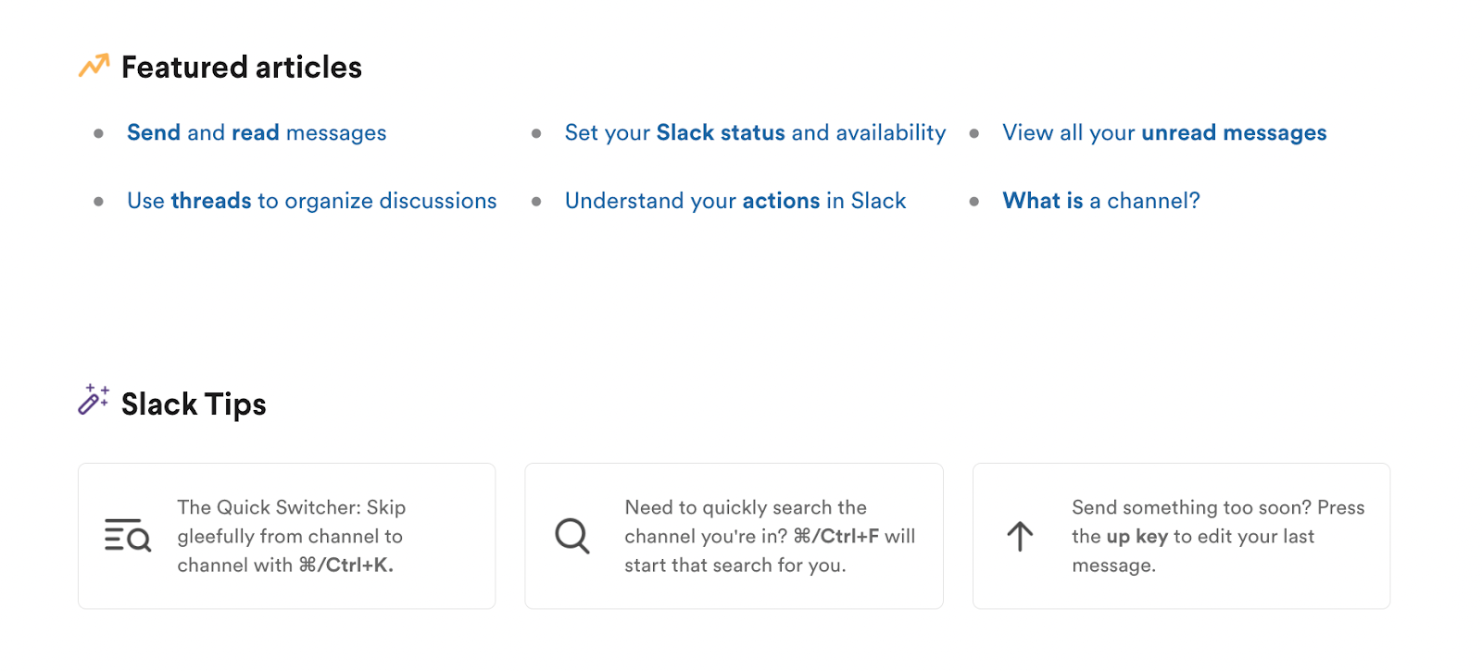
Task: Click the 'Featured articles' heading
Action: pyautogui.click(x=242, y=68)
